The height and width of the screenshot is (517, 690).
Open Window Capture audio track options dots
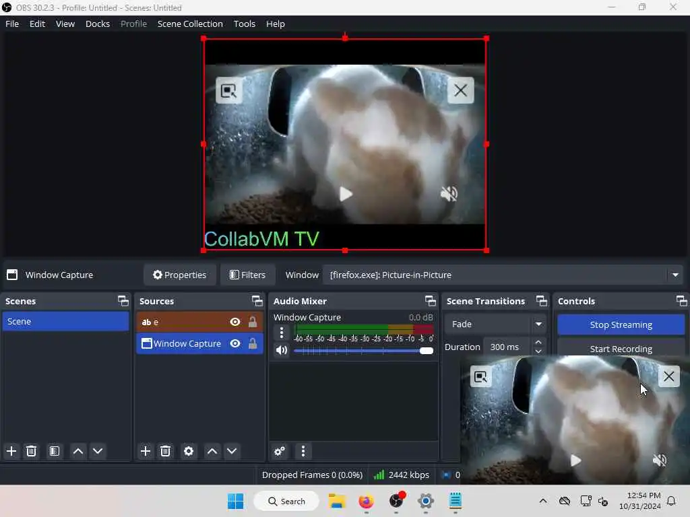282,333
